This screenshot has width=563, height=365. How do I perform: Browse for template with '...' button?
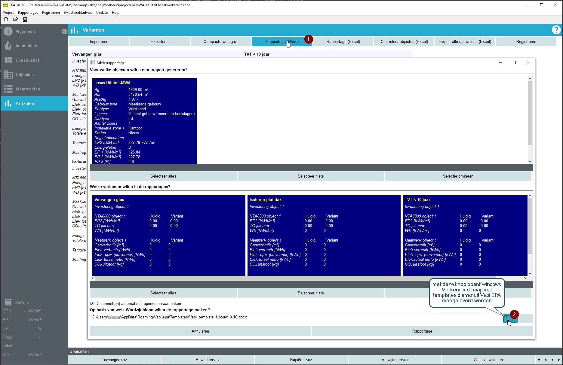pyautogui.click(x=525, y=319)
